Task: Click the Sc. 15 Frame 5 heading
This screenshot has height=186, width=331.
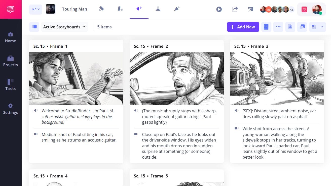Action: point(151,176)
